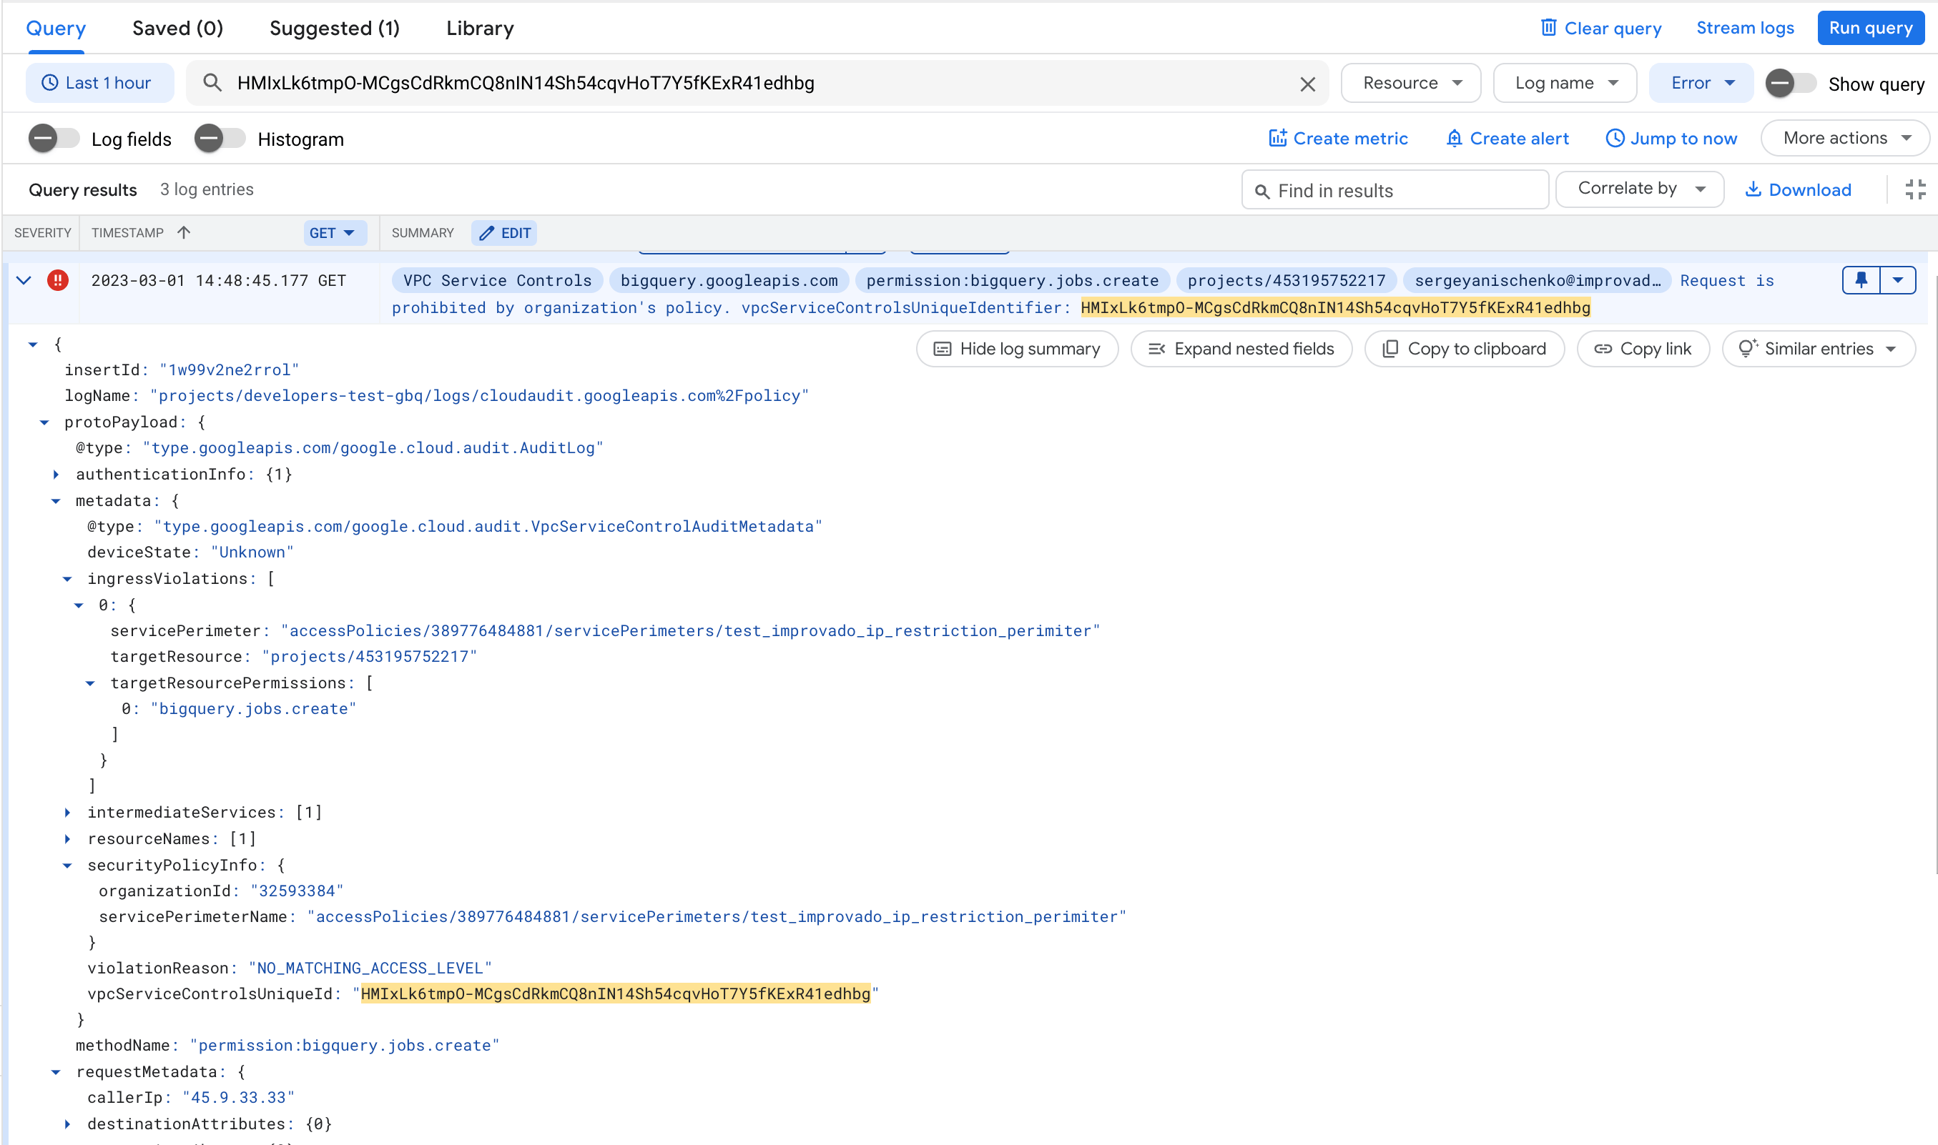The image size is (1938, 1145).
Task: Show the Histogram panel
Action: tap(220, 138)
